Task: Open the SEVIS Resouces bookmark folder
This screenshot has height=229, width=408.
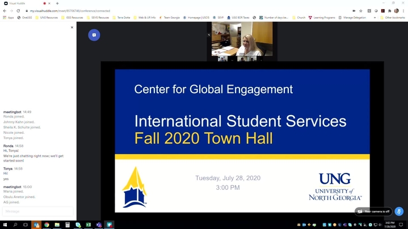Action: (x=98, y=18)
